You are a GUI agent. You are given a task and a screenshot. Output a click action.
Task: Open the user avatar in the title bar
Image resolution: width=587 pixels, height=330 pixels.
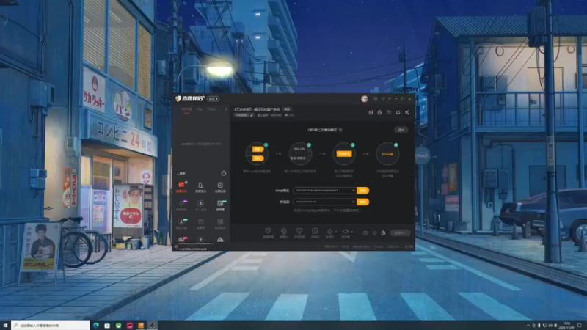(364, 99)
